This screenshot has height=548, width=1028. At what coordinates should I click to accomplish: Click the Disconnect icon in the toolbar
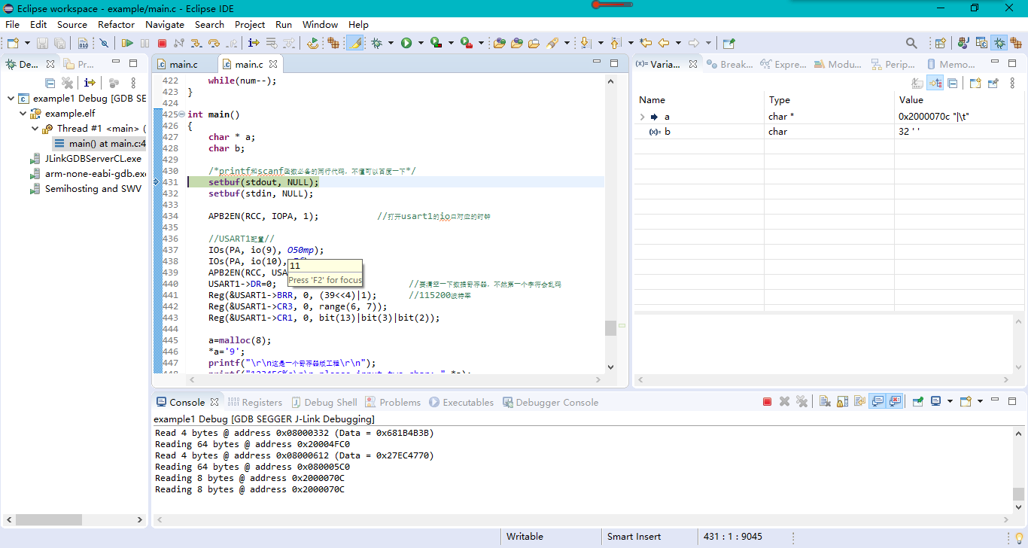[x=178, y=43]
